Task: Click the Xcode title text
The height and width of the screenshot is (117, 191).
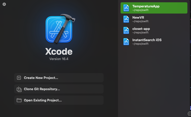Action: 59,52
